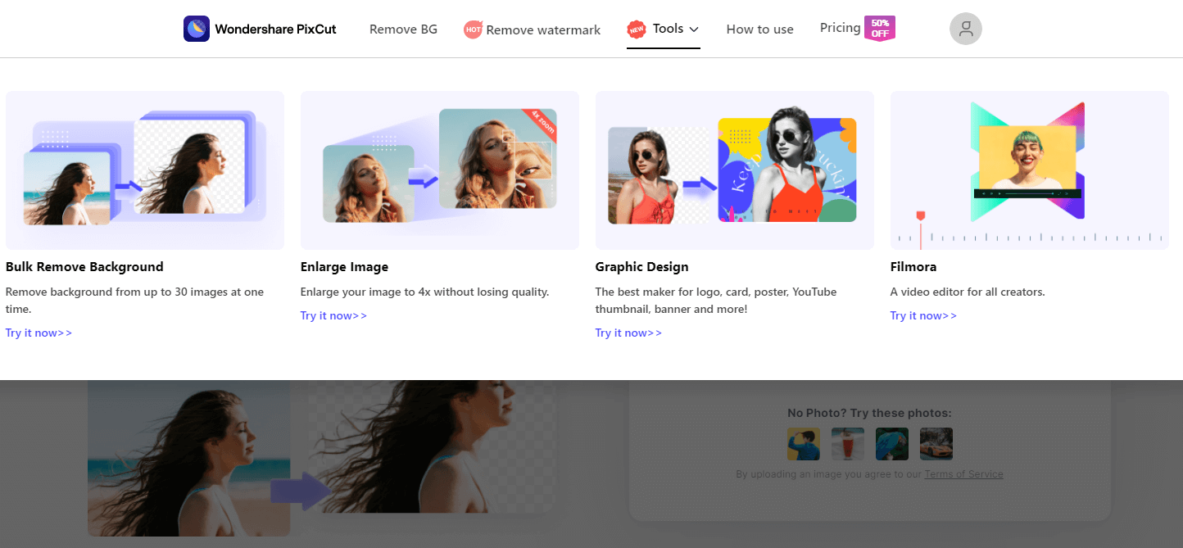Choose the orange sports car sample photo
The image size is (1183, 548).
936,443
